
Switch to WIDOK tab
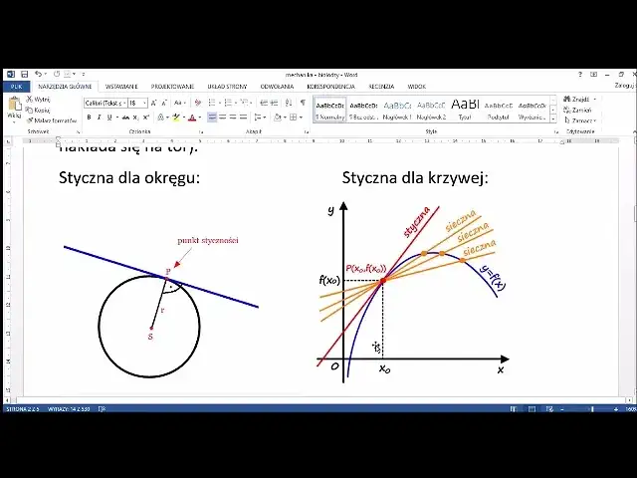click(416, 87)
